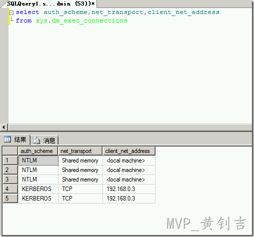Click the editor horizontal scrollbar track

(x=130, y=127)
